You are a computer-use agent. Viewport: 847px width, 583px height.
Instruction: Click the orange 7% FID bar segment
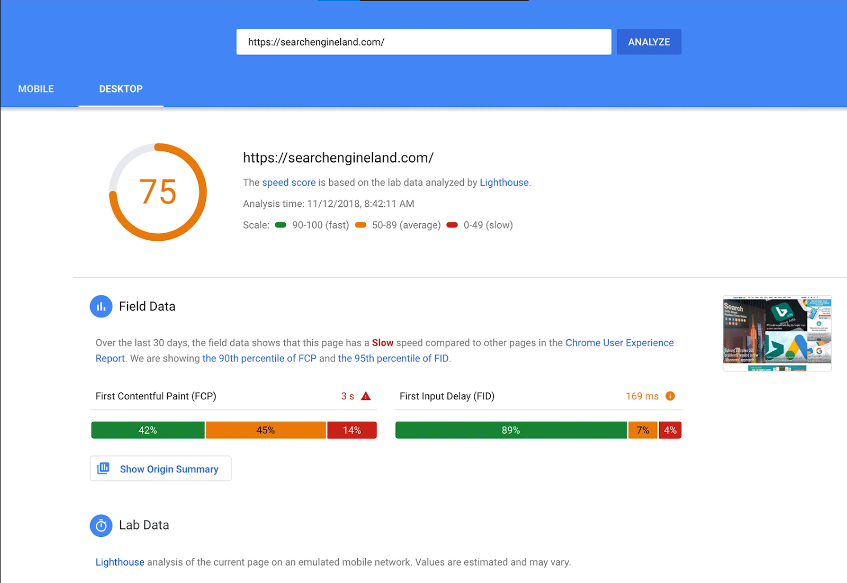[x=643, y=430]
